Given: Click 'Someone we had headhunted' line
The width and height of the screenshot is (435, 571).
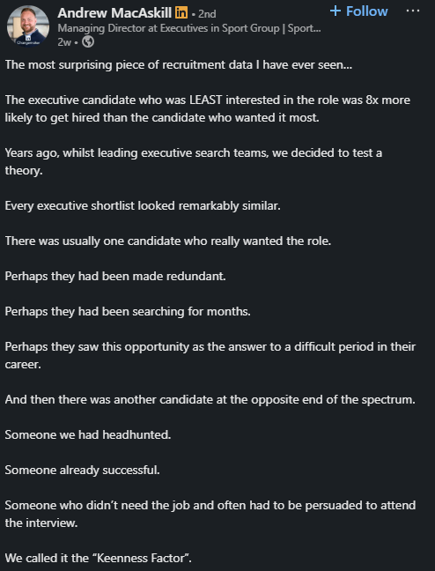Looking at the screenshot, I should click(88, 434).
